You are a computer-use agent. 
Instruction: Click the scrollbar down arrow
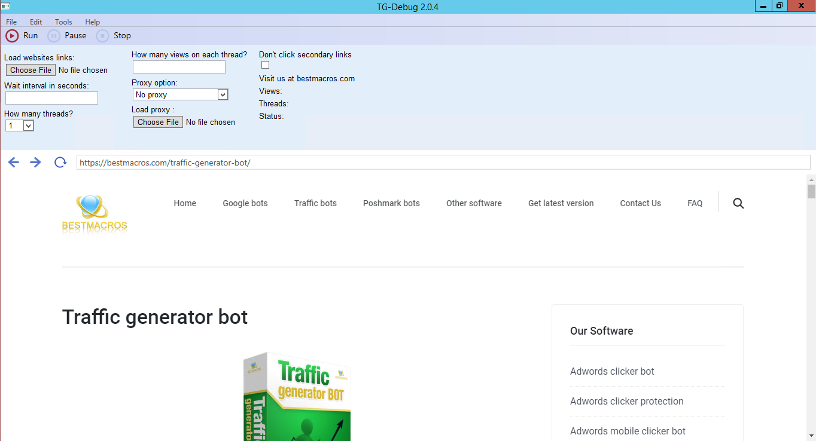point(811,436)
